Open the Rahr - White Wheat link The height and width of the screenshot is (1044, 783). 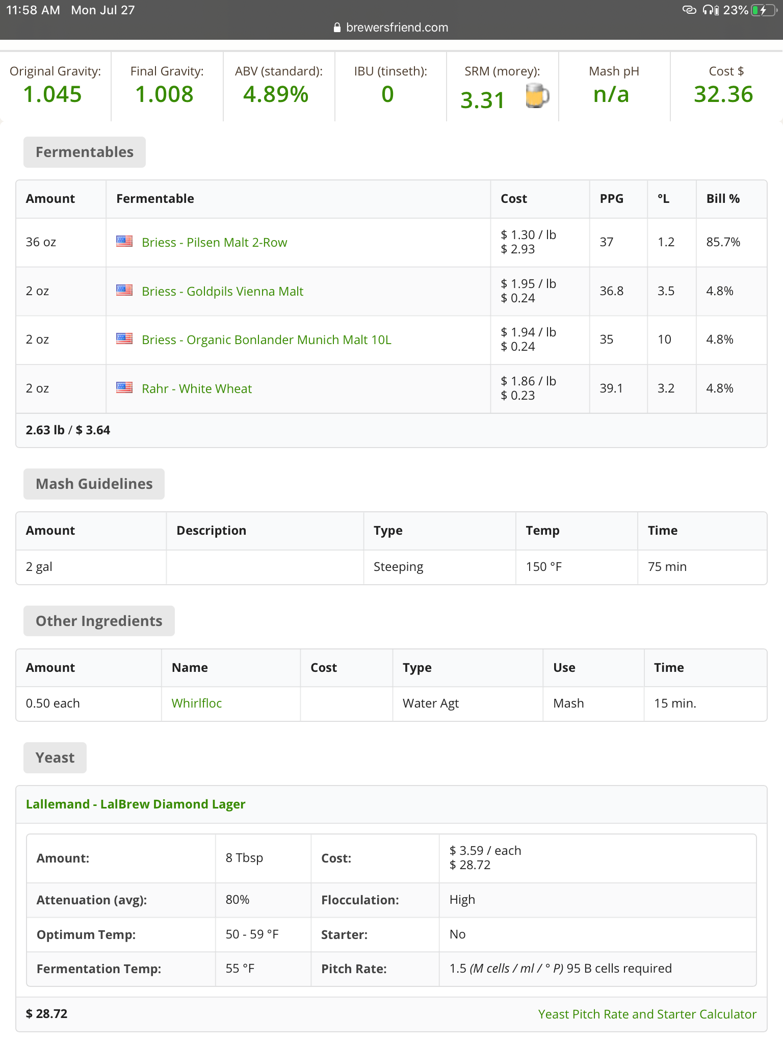point(197,388)
